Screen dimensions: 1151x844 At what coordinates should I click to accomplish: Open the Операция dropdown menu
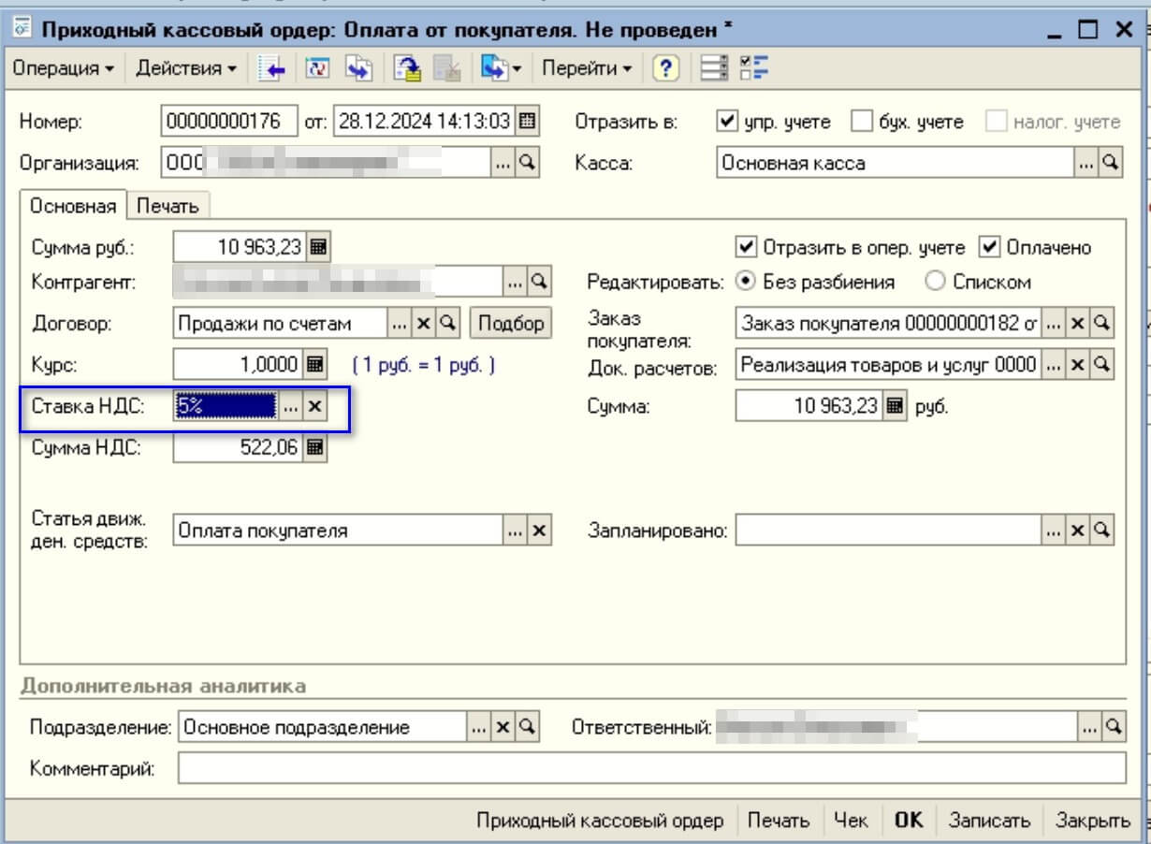[x=63, y=68]
